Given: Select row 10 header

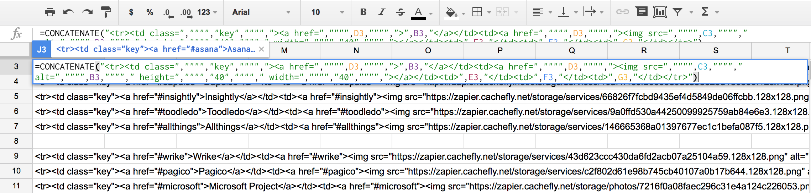Looking at the screenshot, I should tap(16, 171).
